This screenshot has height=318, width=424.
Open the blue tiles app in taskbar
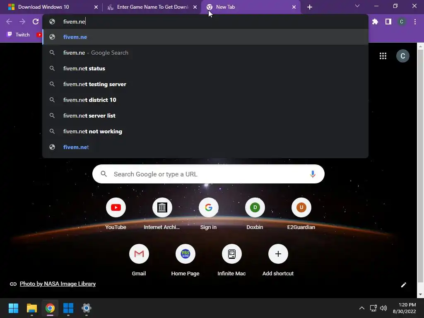[68, 308]
